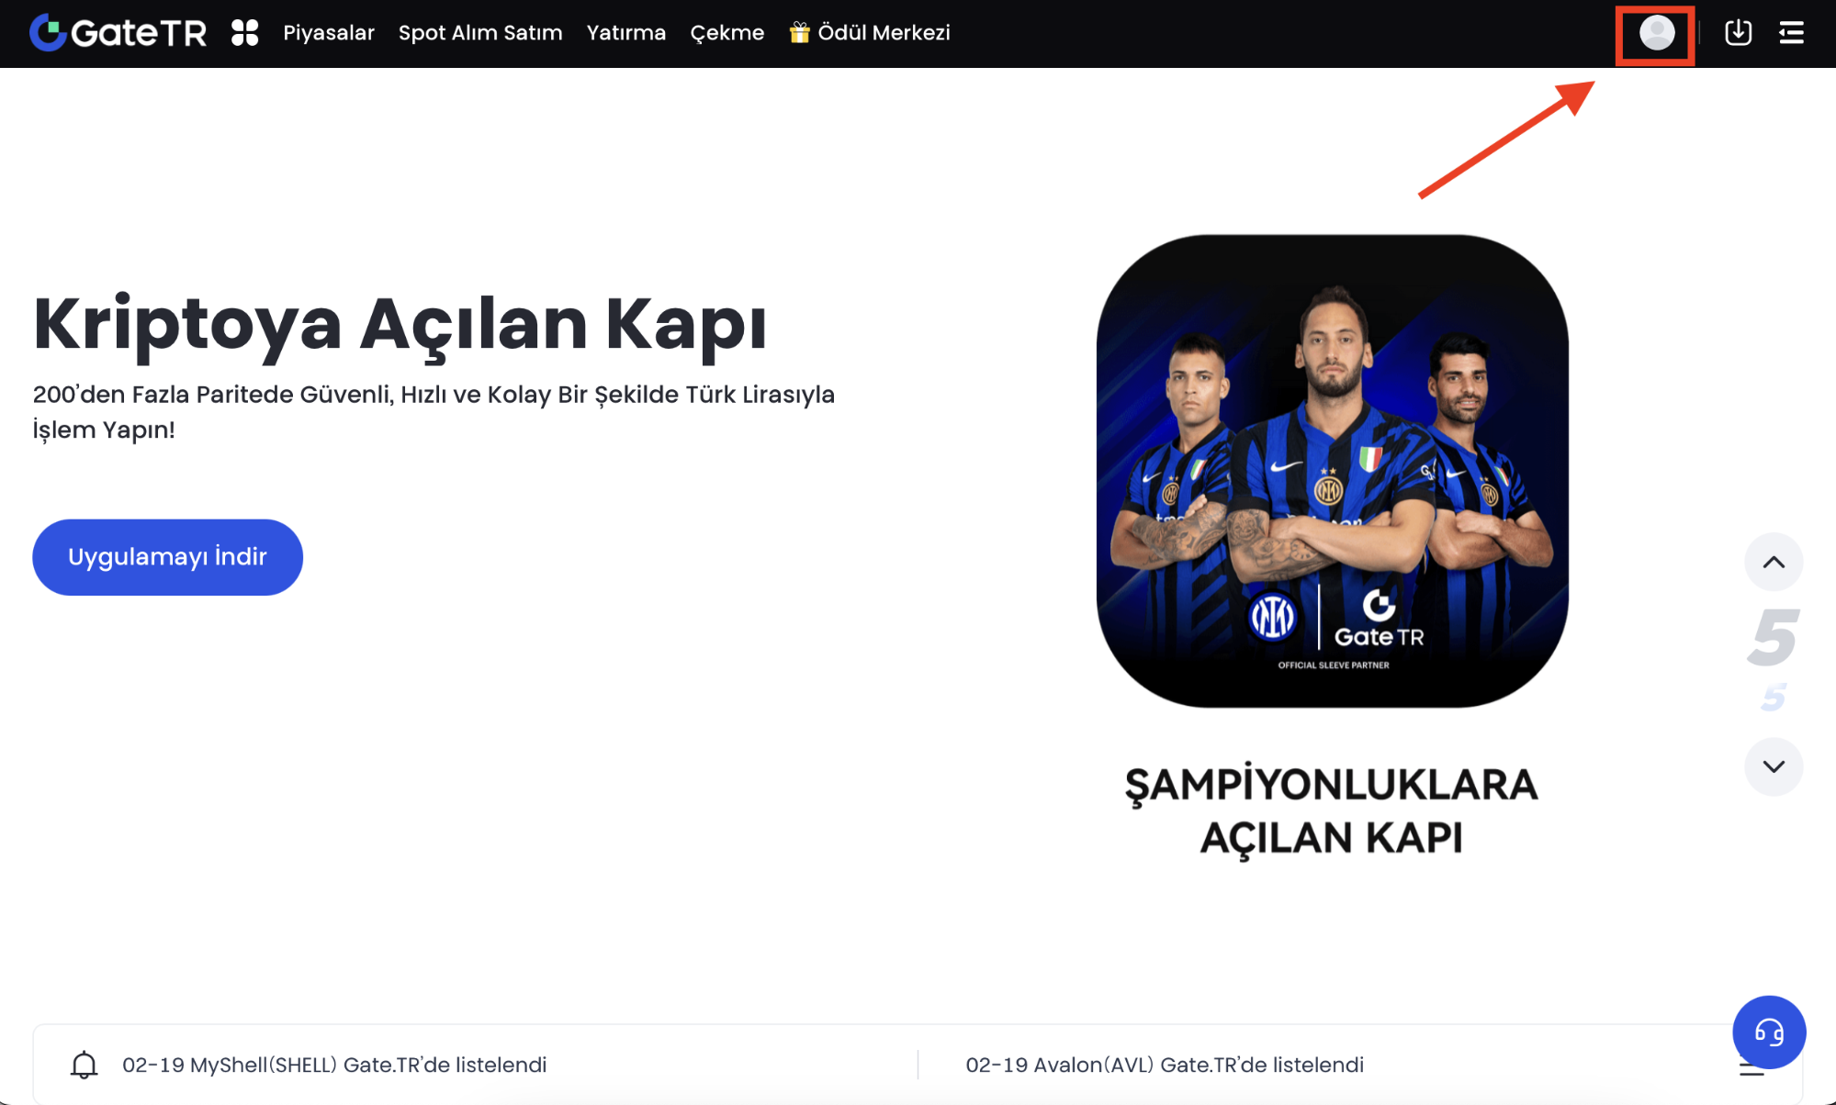Go to previous banner with up chevron
The image size is (1836, 1105).
(x=1774, y=562)
